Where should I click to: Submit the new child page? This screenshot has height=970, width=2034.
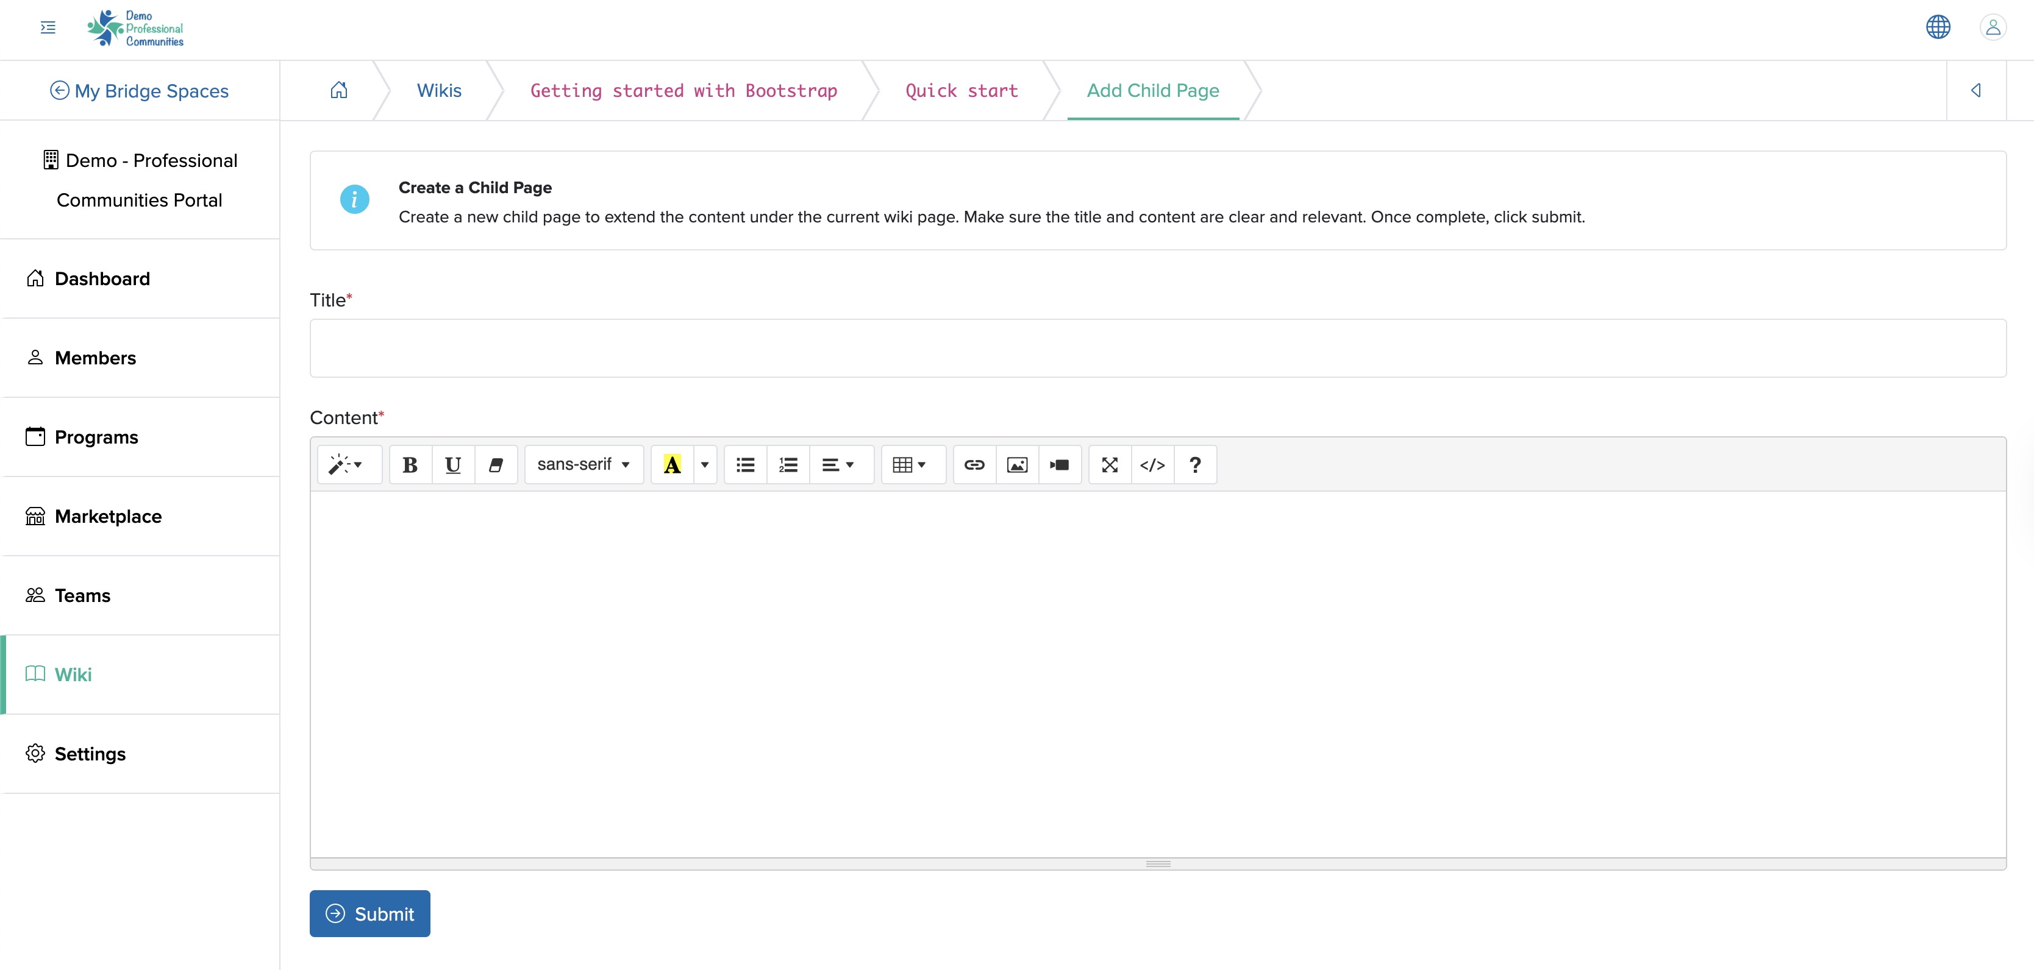pos(369,914)
